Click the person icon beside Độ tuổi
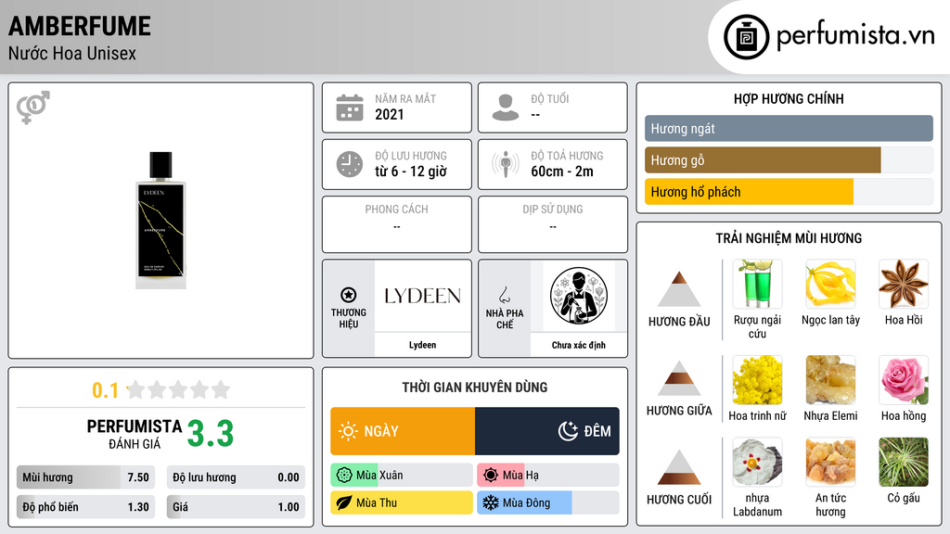950x534 pixels. point(506,108)
